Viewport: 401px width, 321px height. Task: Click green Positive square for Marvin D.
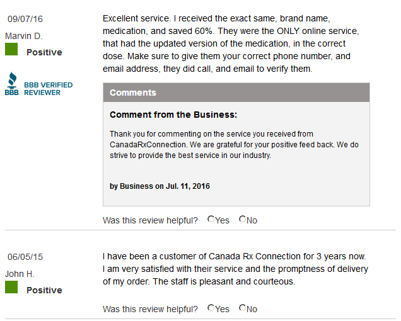coord(11,49)
